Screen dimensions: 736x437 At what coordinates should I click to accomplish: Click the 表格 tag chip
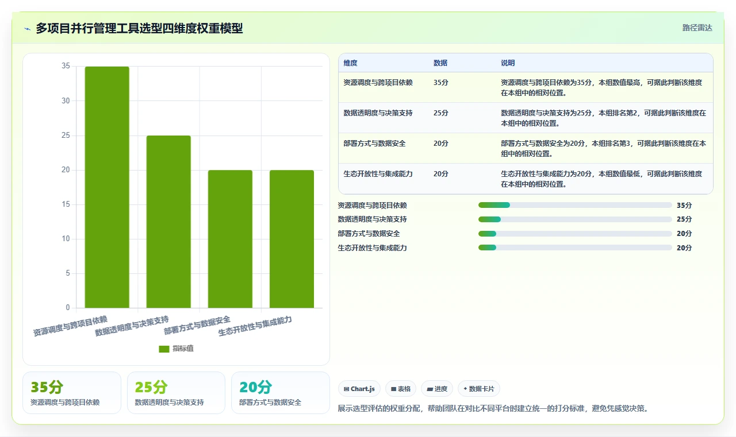[x=401, y=389]
